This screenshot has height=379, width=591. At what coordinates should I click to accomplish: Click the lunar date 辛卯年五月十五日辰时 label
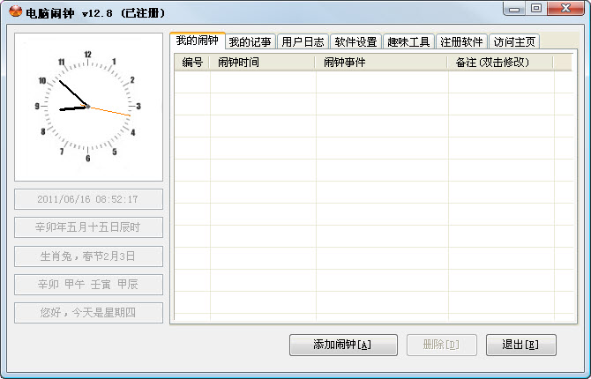pos(88,227)
